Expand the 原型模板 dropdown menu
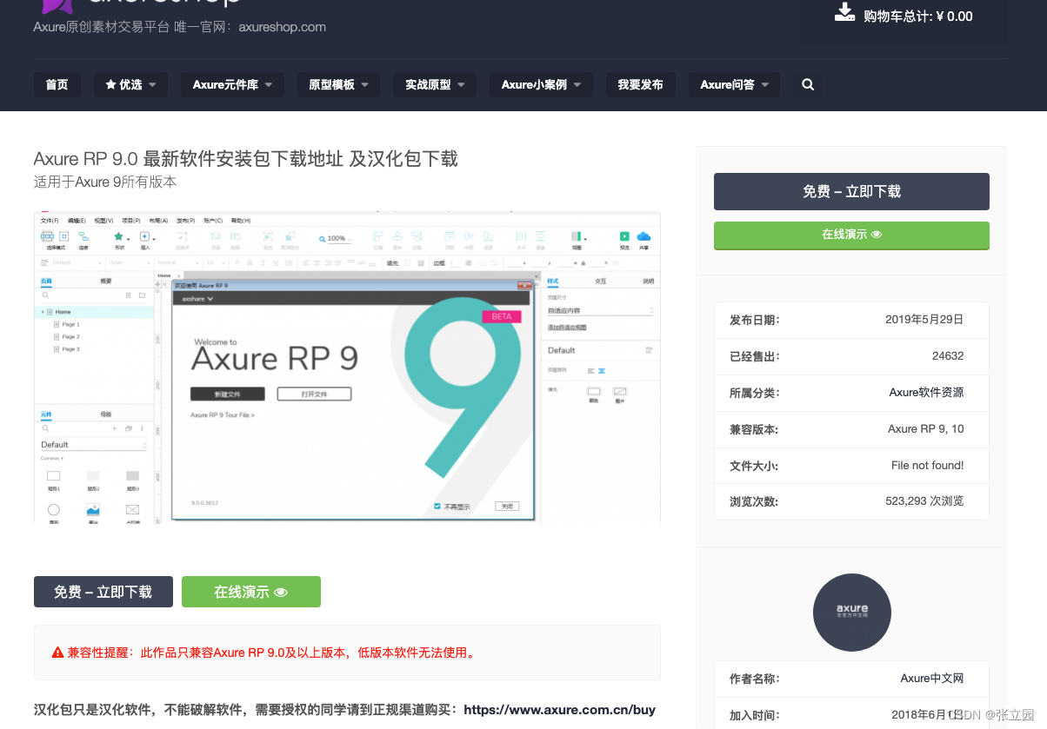The width and height of the screenshot is (1047, 729). click(x=338, y=84)
